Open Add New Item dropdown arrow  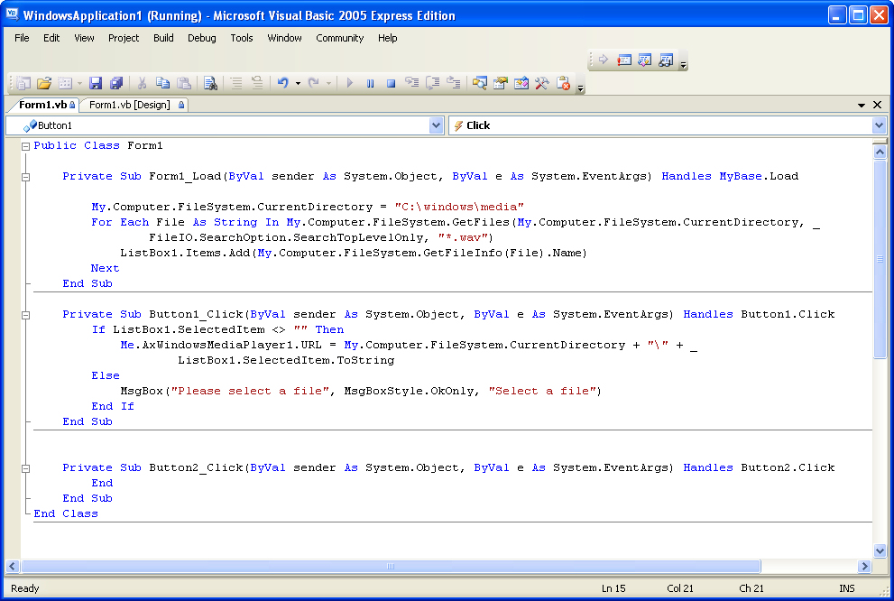(79, 83)
